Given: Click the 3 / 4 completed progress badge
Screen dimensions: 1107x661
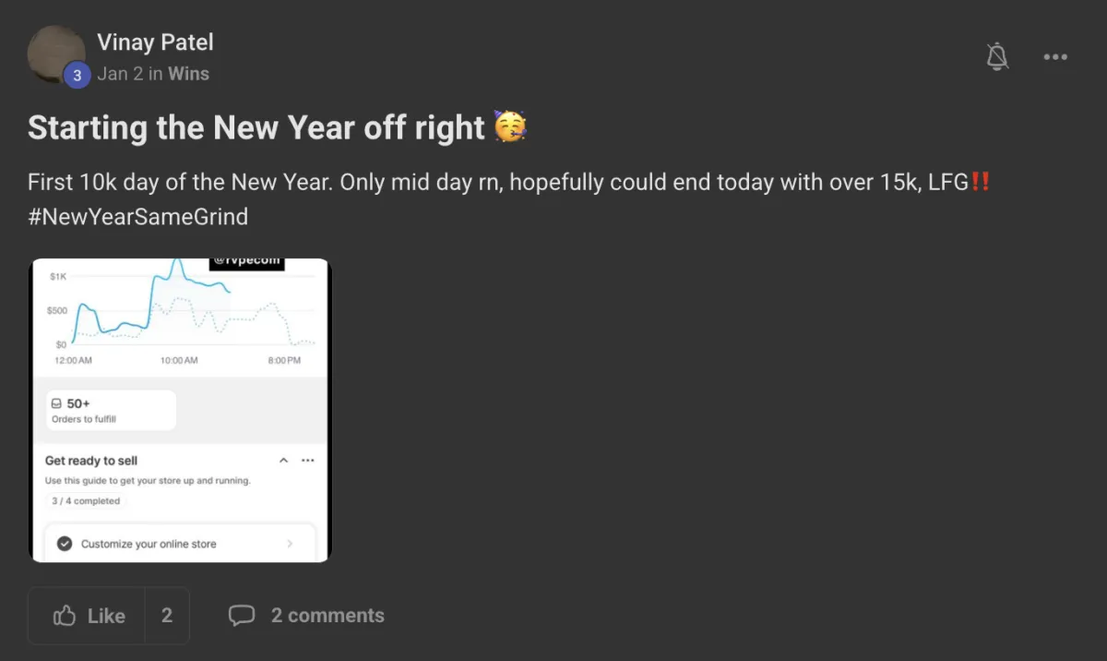Looking at the screenshot, I should pyautogui.click(x=86, y=500).
